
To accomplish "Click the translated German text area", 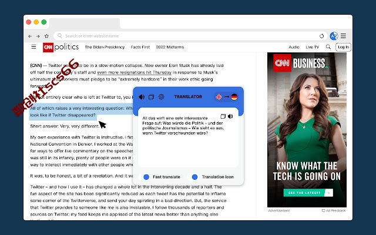I will click(x=188, y=137).
